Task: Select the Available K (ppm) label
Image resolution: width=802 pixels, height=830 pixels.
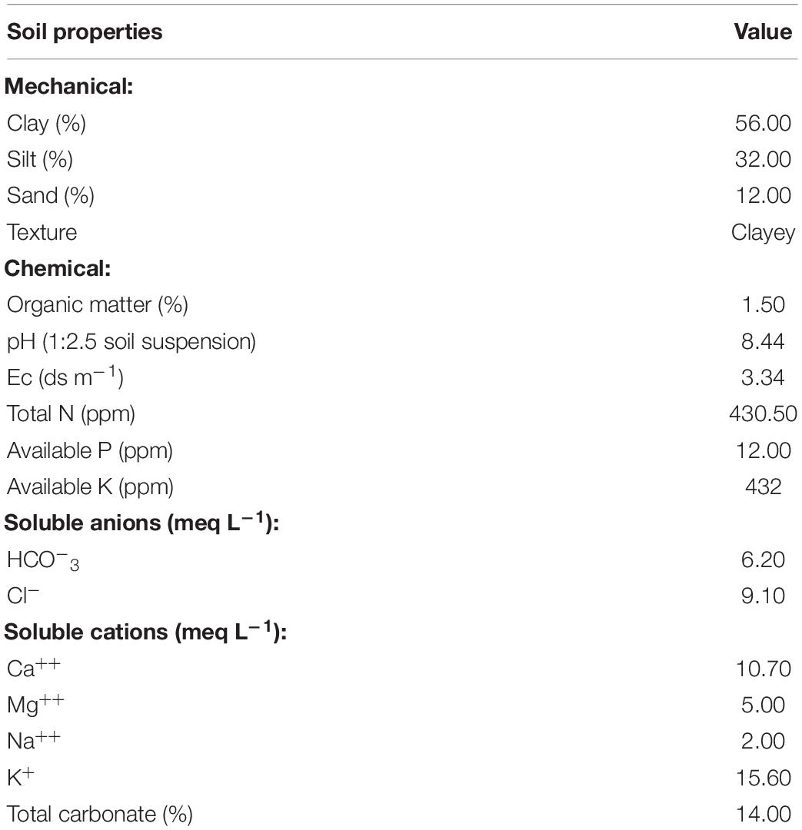Action: point(90,487)
